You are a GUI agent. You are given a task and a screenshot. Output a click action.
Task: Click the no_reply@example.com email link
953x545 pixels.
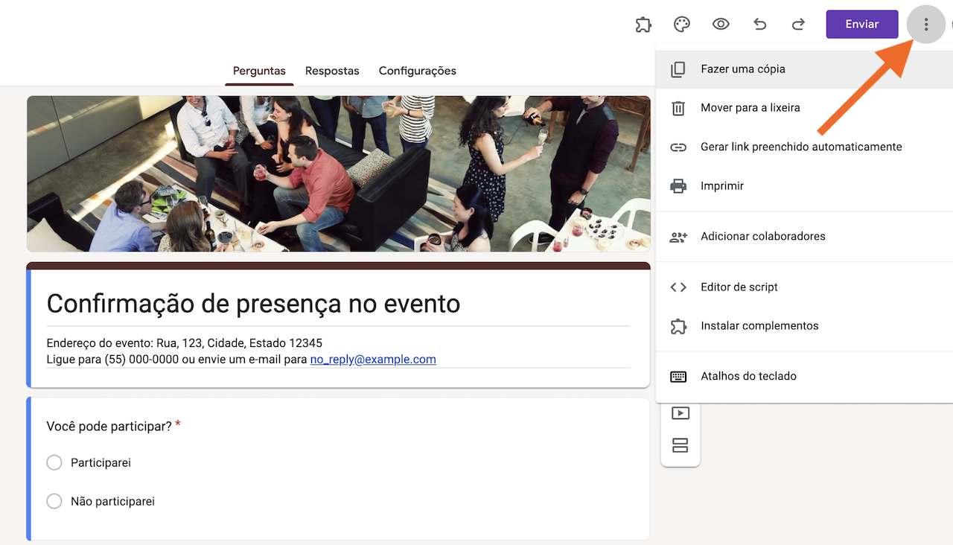point(373,360)
